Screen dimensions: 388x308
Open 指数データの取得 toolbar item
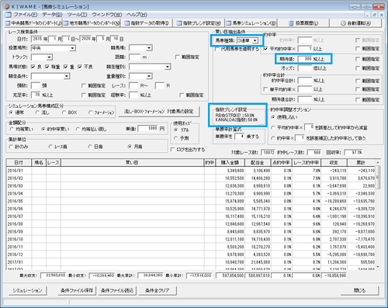tap(147, 23)
